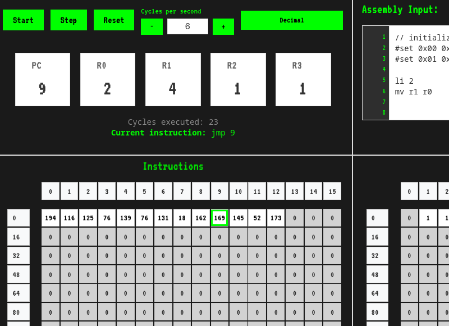The image size is (449, 326).
Task: Increase cycles per second with plus
Action: coord(223,26)
